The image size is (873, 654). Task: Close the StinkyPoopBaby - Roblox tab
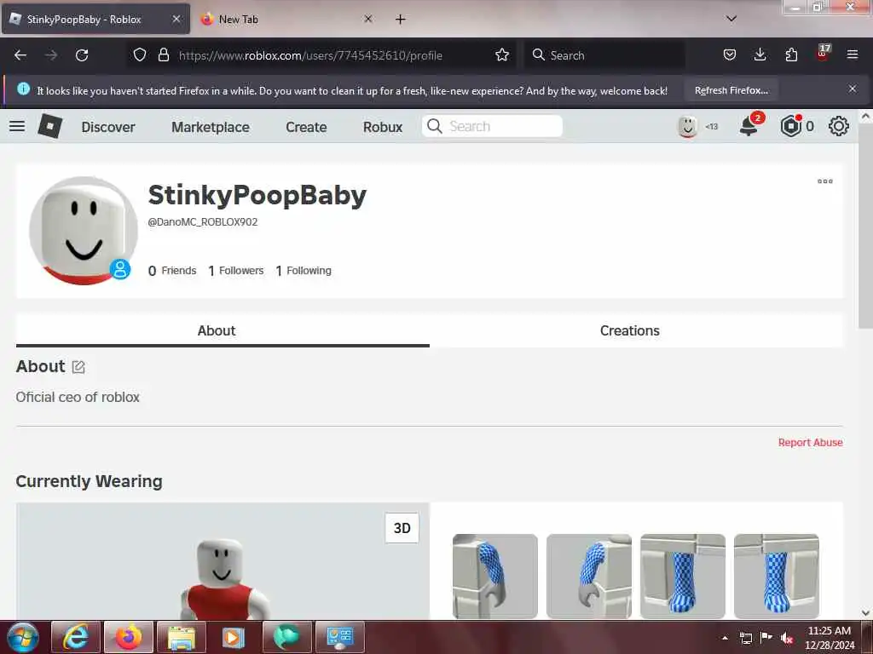[x=176, y=19]
